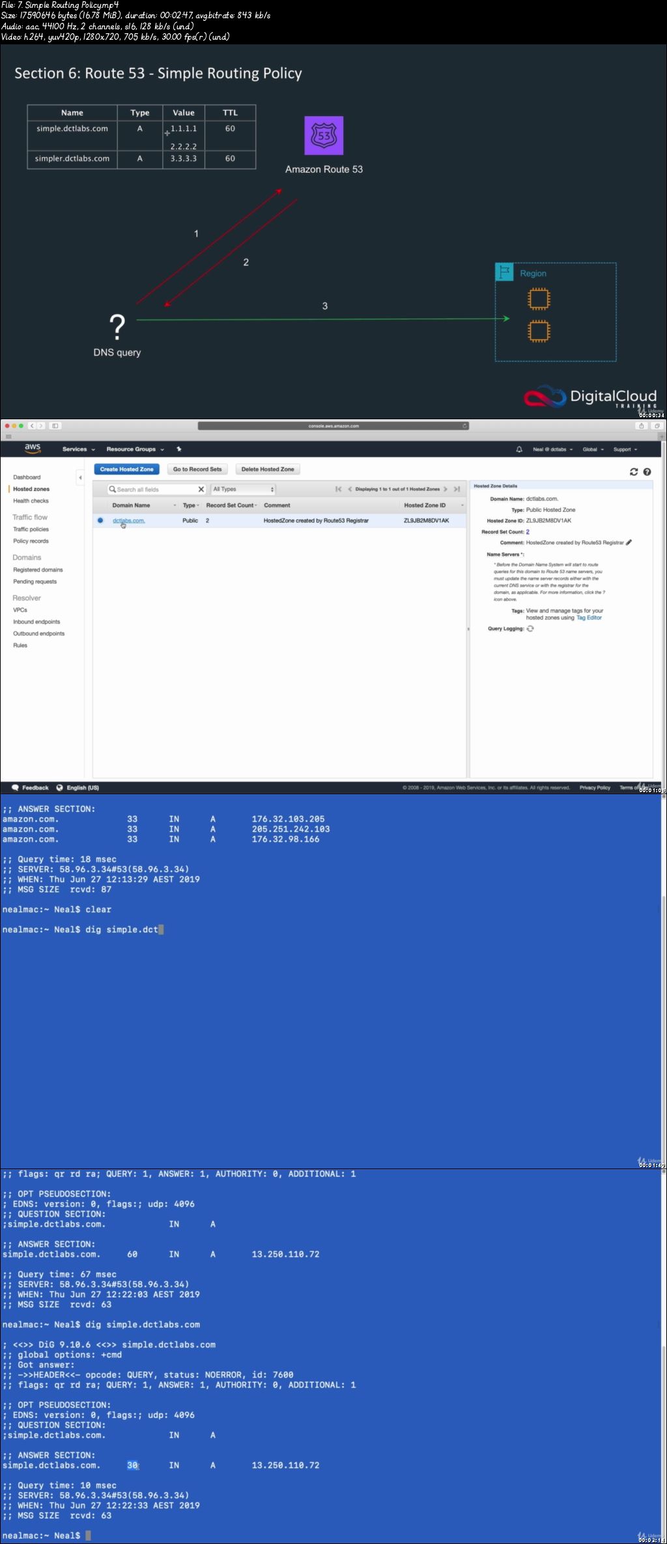Edit the comment with the pencil icon
The height and width of the screenshot is (1544, 667).
(x=629, y=542)
